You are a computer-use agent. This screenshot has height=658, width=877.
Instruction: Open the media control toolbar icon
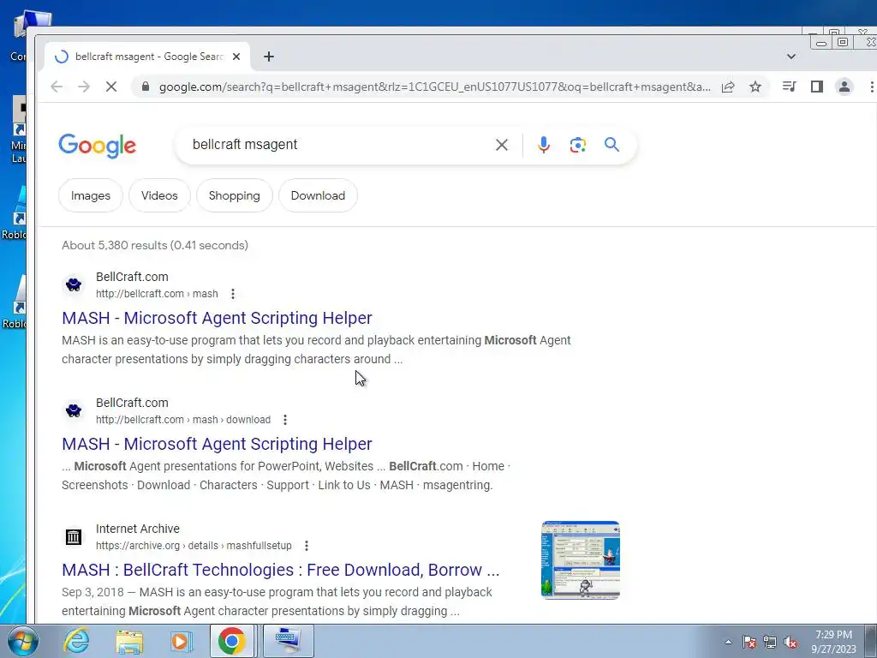tap(789, 87)
